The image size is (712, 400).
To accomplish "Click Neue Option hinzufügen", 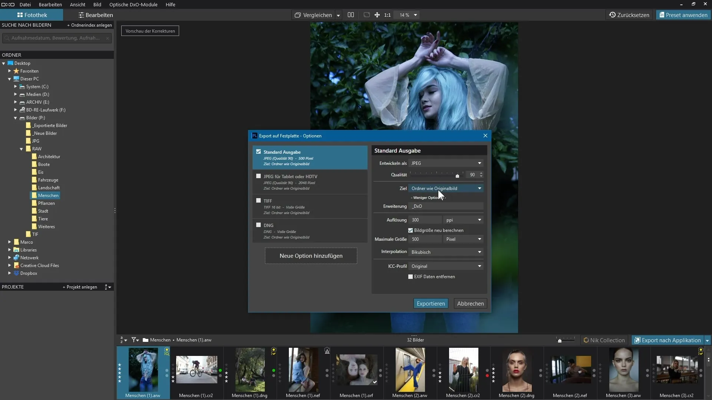I will 311,256.
